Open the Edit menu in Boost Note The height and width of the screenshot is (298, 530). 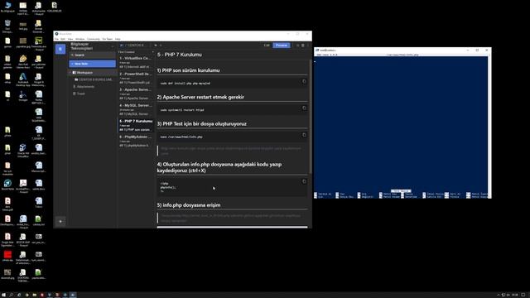tap(63, 39)
